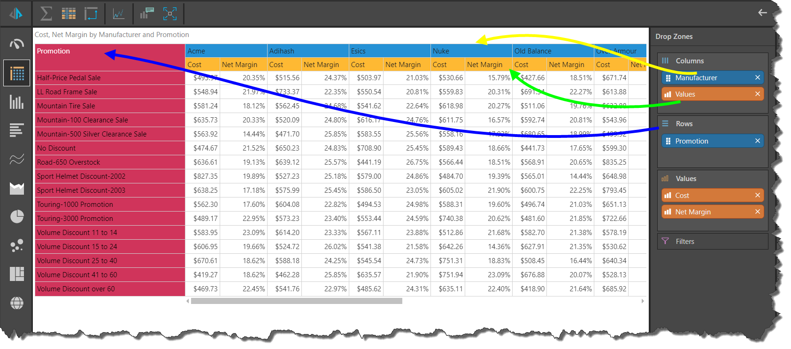This screenshot has width=791, height=349.
Task: Remove the Cost measure chip
Action: point(757,196)
